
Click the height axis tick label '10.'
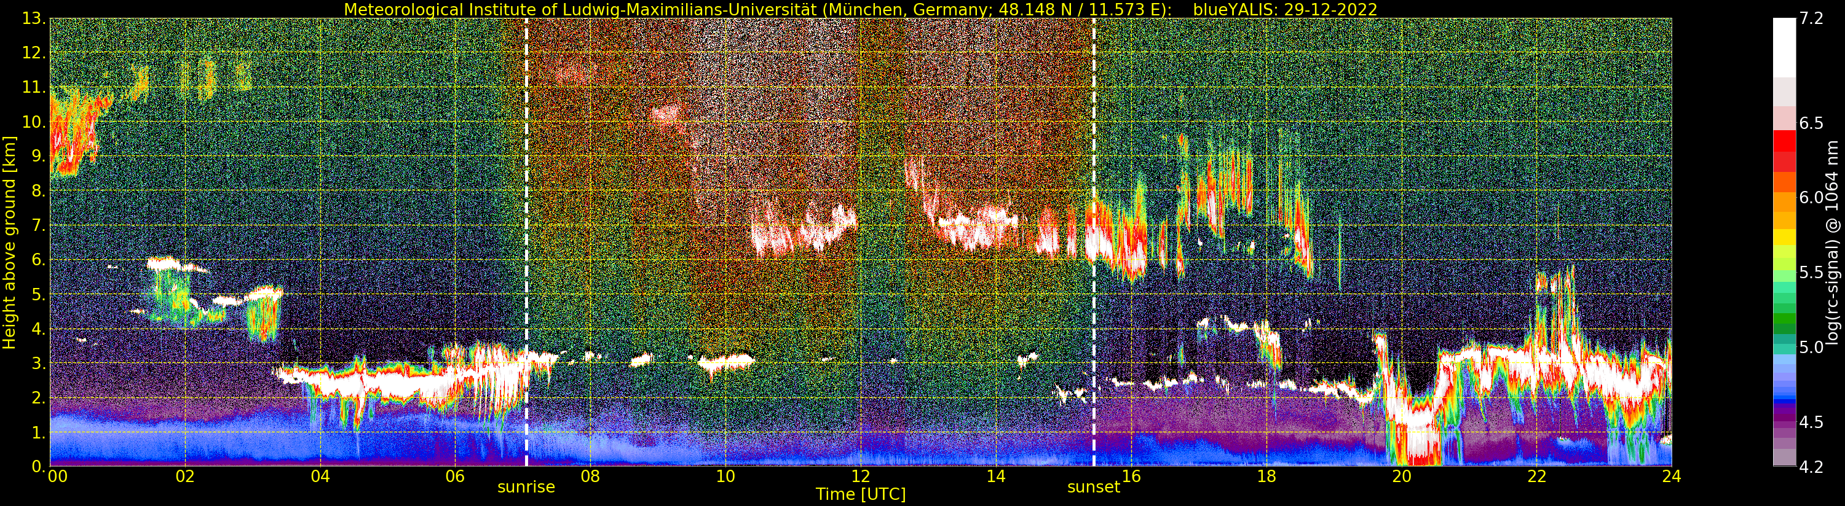pos(34,122)
